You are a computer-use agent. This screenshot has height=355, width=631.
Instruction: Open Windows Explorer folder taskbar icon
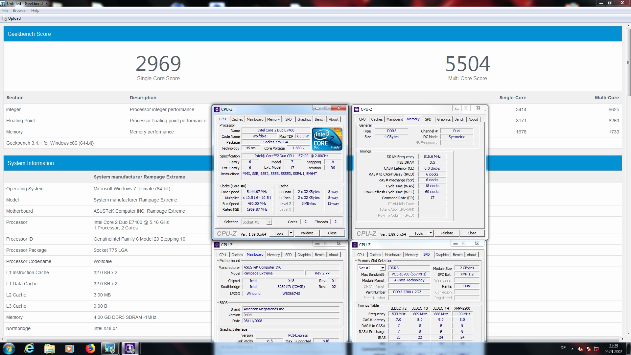(x=49, y=348)
